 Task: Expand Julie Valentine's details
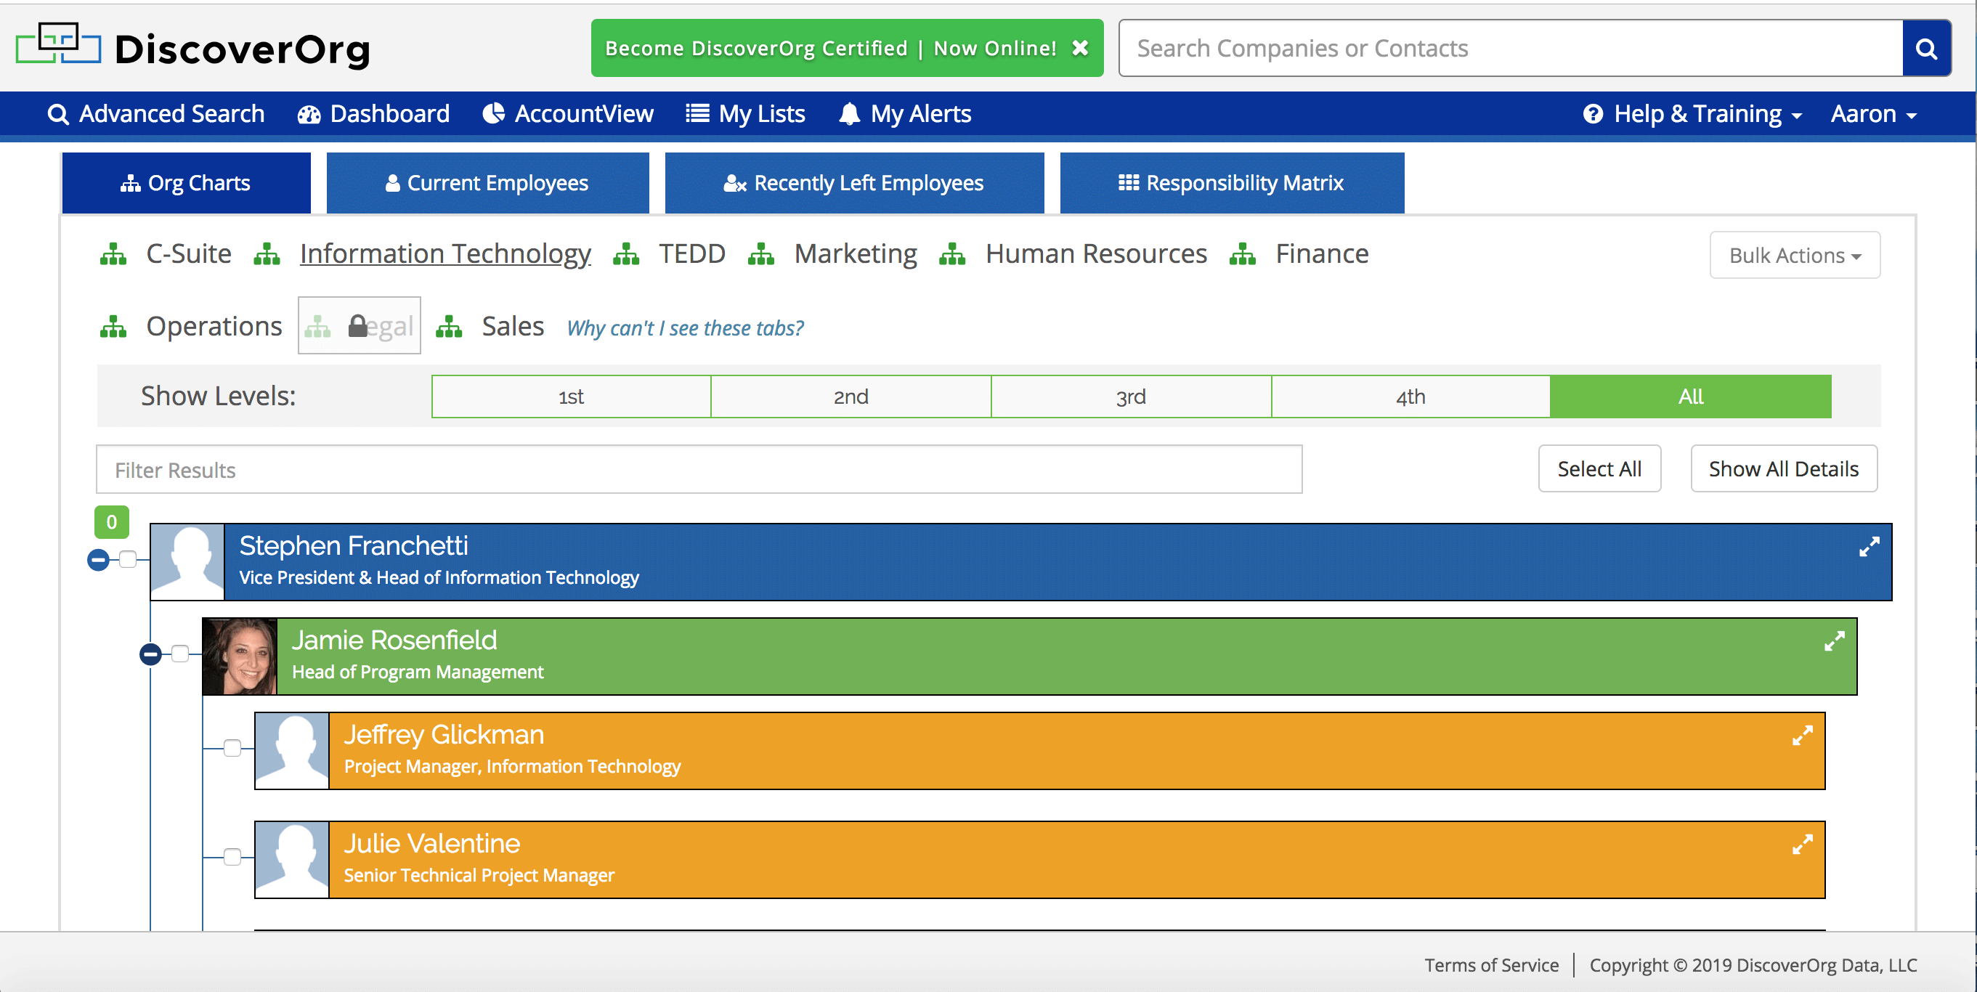pos(1802,844)
